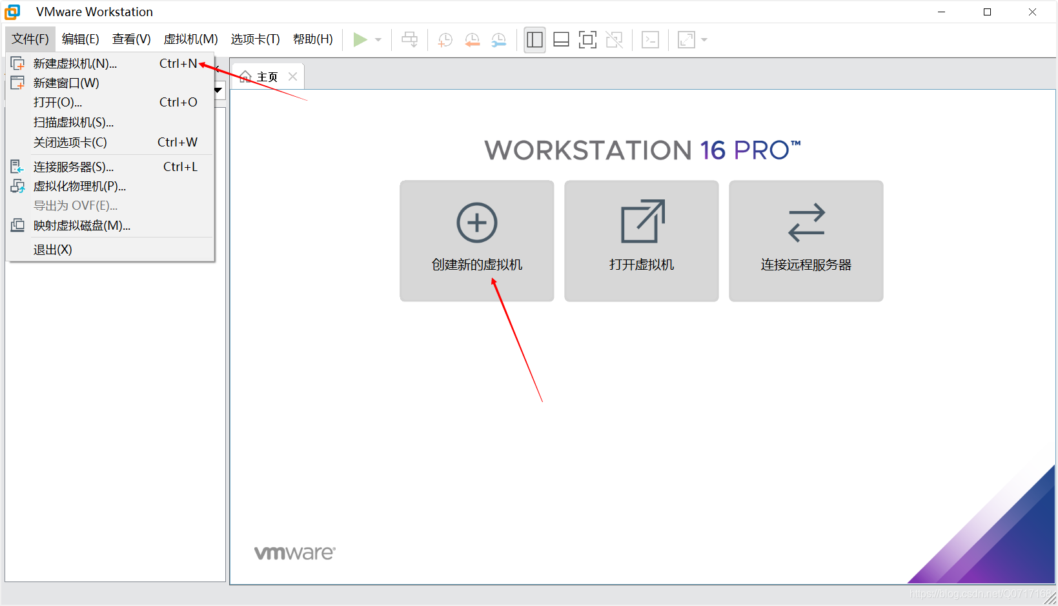The image size is (1058, 606).
Task: Open the 帮助(H) menu
Action: [x=313, y=39]
